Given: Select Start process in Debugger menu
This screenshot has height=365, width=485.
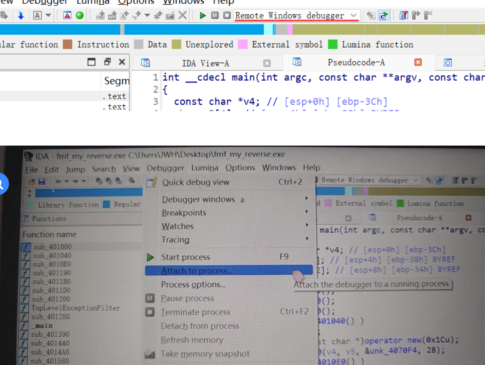Looking at the screenshot, I should pos(229,257).
